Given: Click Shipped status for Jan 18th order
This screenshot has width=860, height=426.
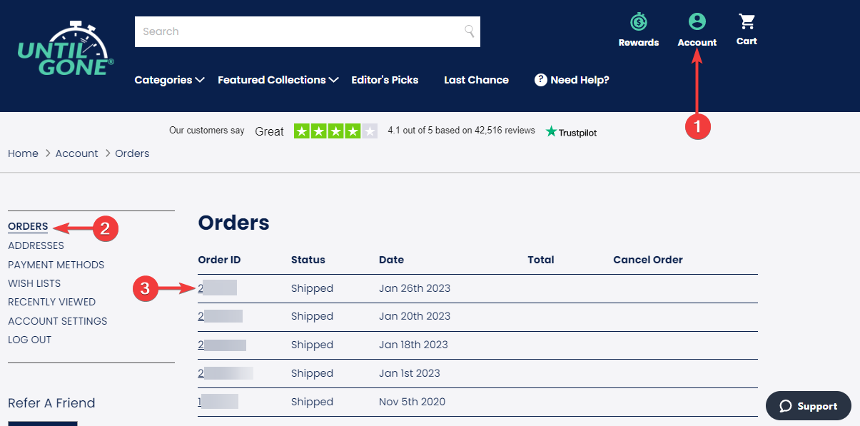Looking at the screenshot, I should (x=312, y=345).
